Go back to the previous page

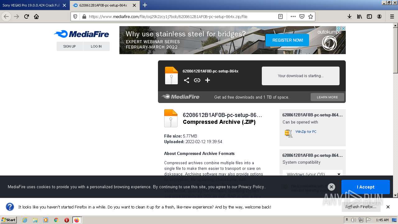pos(6,16)
